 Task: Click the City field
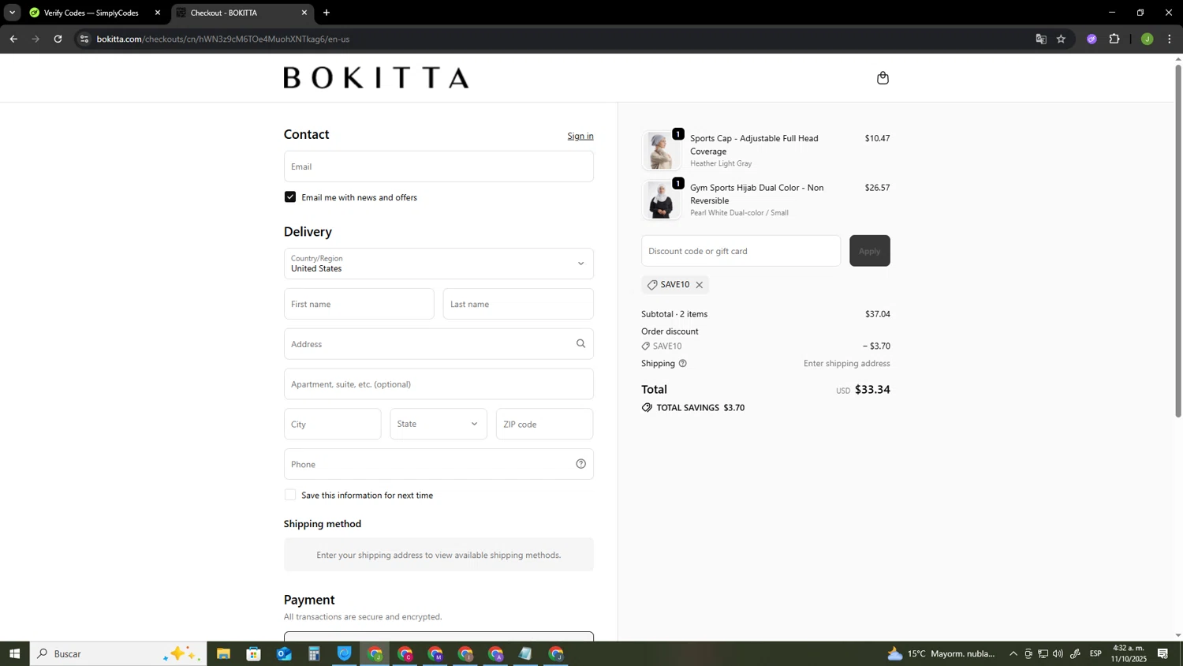click(332, 424)
